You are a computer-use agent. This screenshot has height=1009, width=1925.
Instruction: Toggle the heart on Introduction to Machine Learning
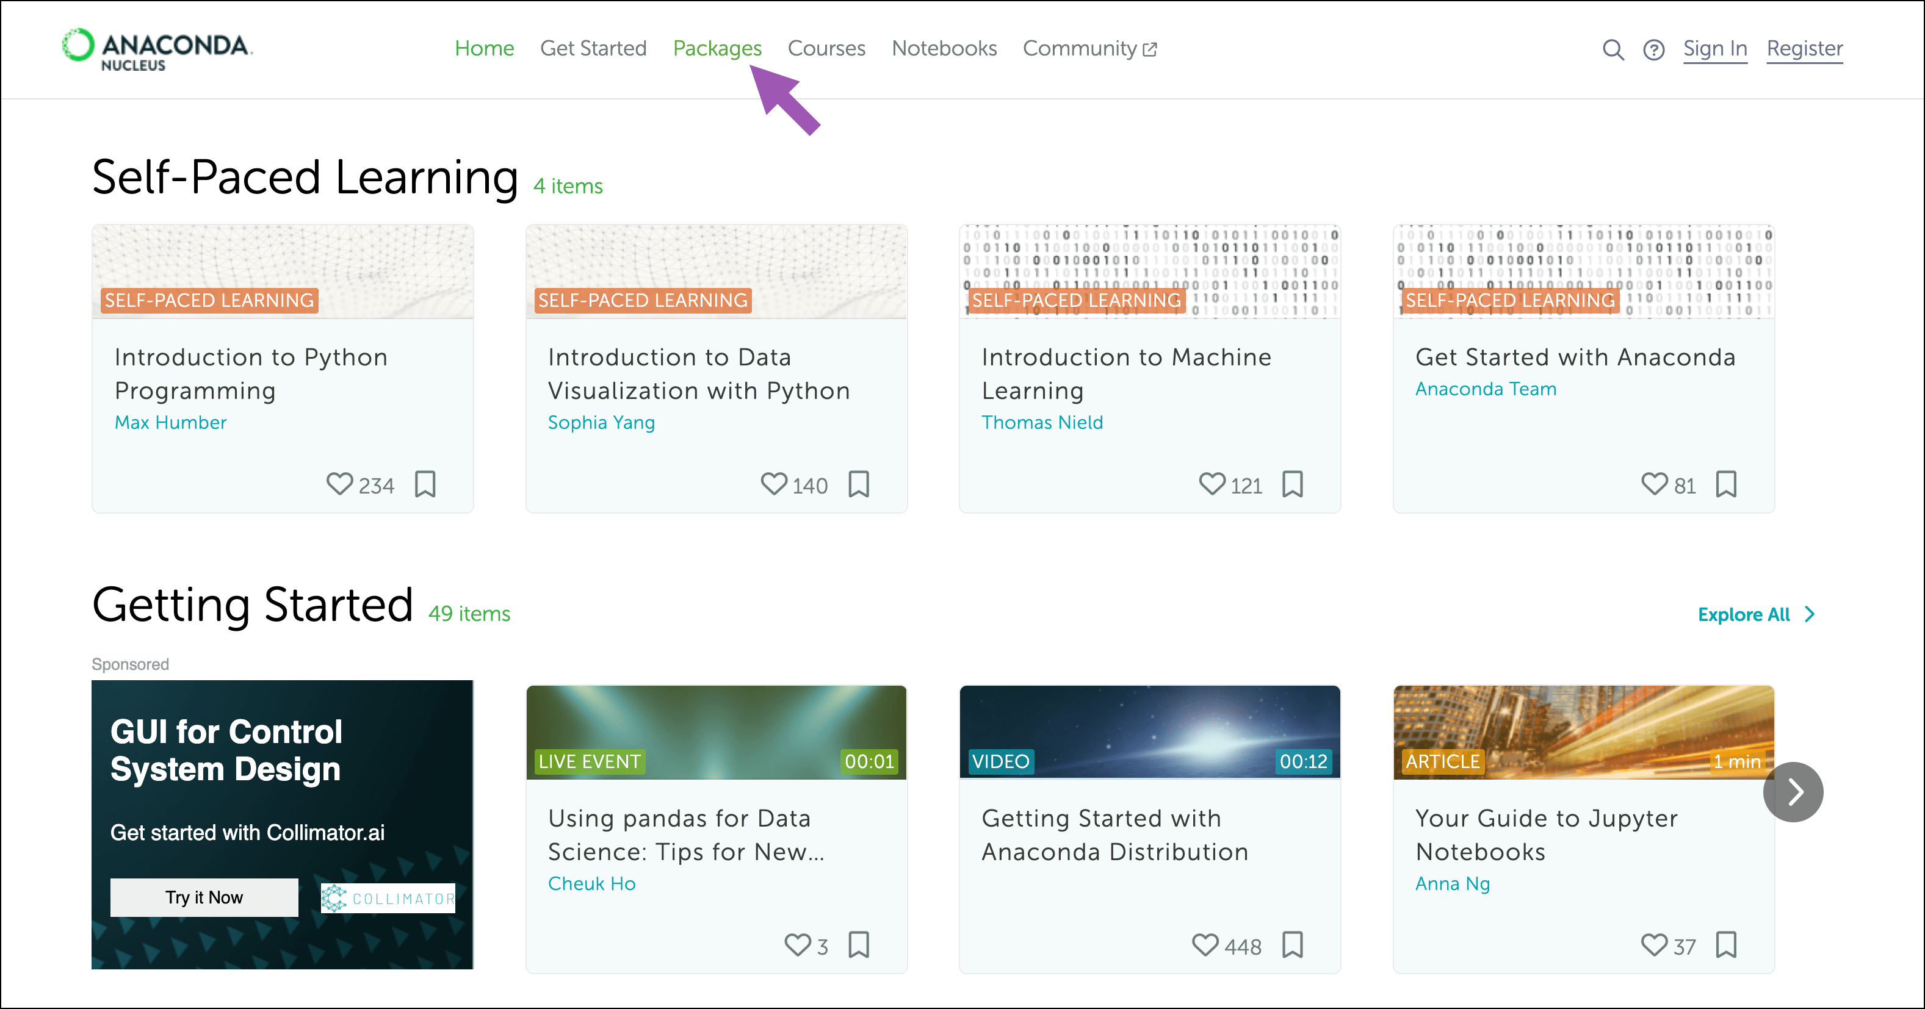[x=1212, y=484]
